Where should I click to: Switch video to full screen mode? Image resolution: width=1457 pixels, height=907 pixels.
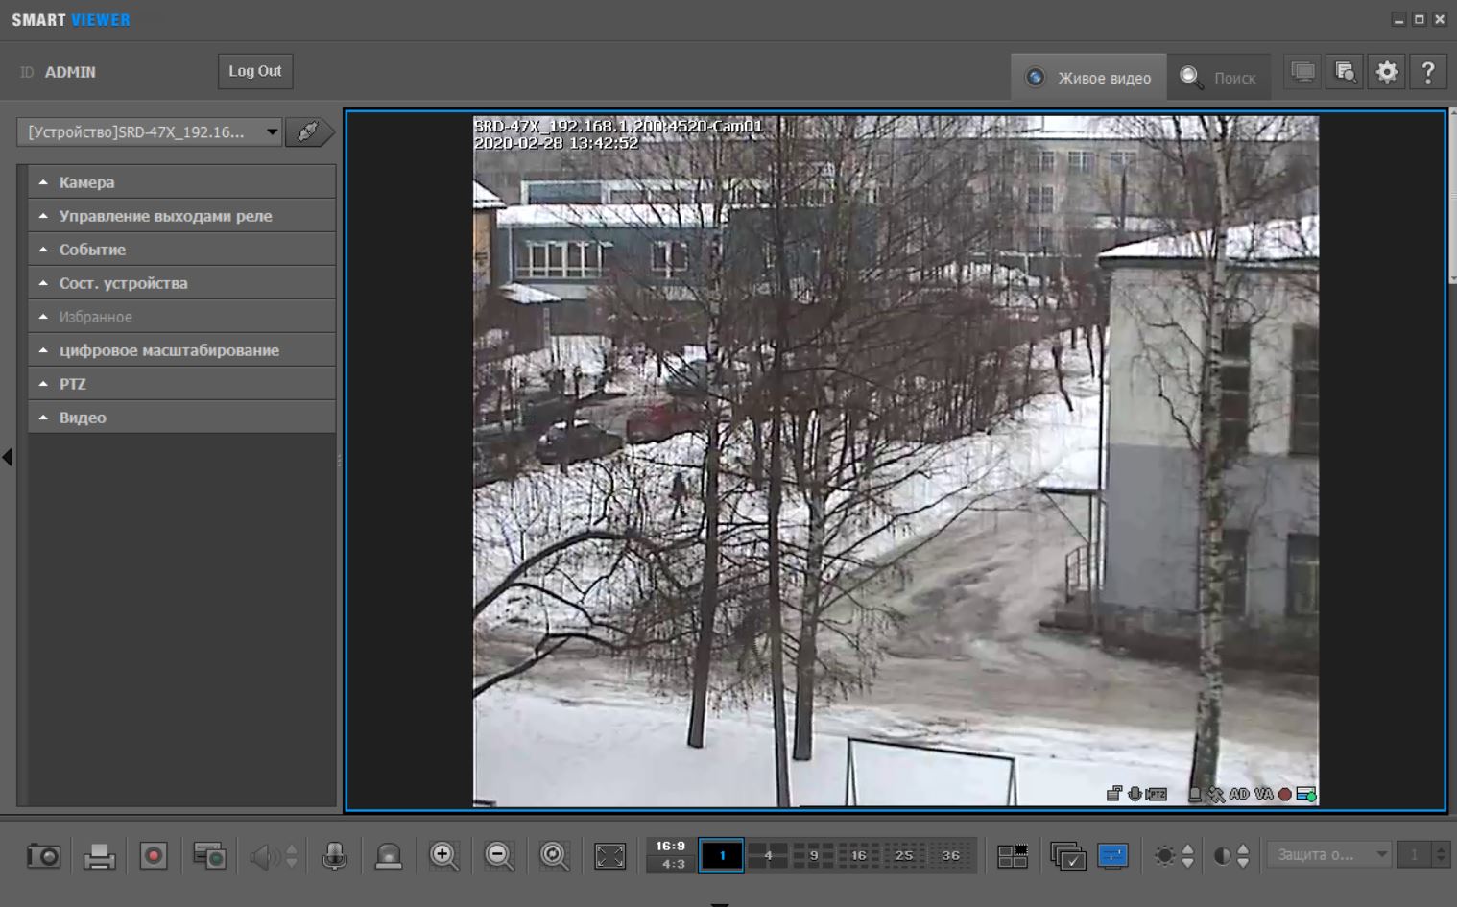pos(609,855)
